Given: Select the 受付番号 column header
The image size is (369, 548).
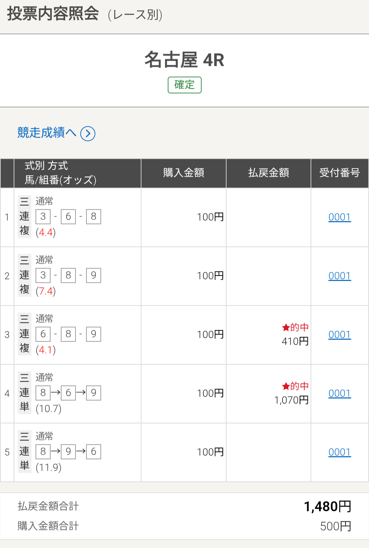Looking at the screenshot, I should (x=340, y=173).
